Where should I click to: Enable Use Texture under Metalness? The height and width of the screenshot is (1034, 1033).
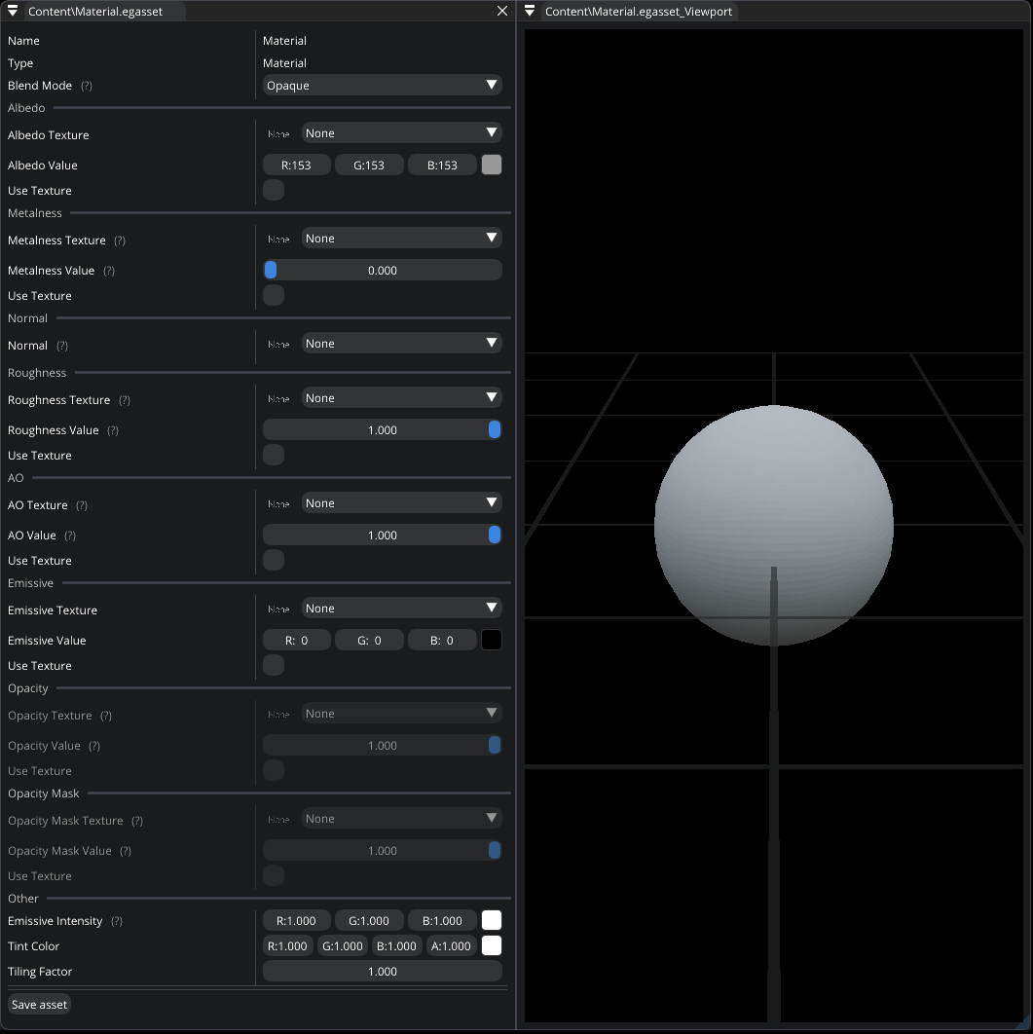click(x=274, y=295)
